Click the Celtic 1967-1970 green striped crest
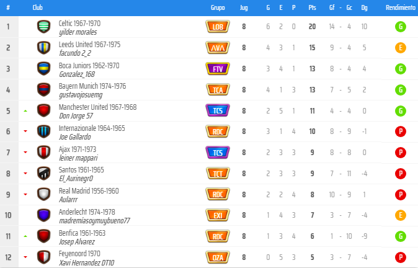Screen dimensions: 418x268 click(x=43, y=27)
